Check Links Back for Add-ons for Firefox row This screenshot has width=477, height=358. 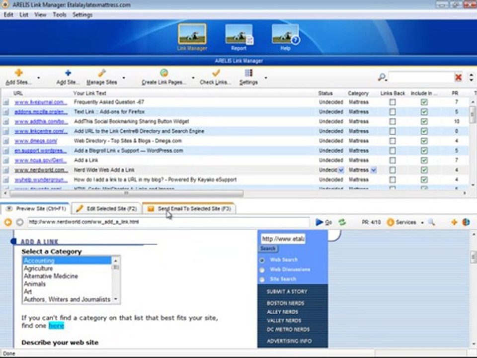[393, 112]
